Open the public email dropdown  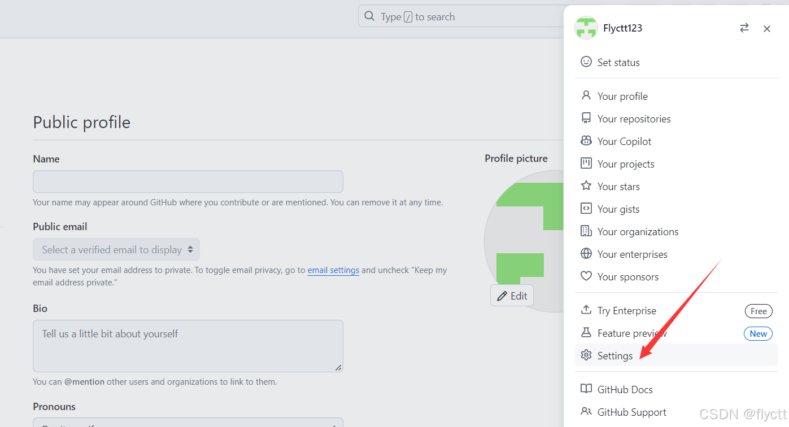pos(116,249)
